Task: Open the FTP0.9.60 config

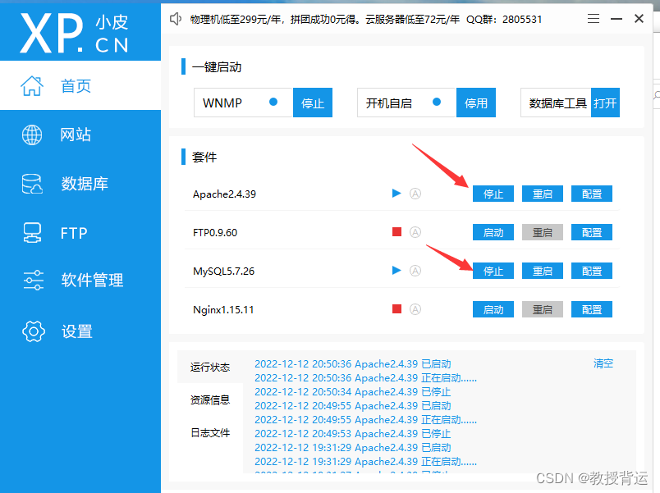Action: [x=592, y=232]
